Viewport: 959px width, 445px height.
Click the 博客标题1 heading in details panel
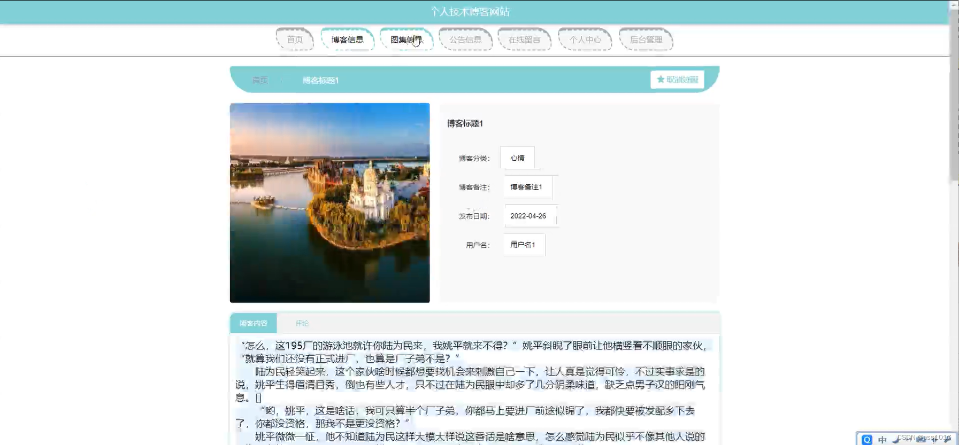point(465,123)
